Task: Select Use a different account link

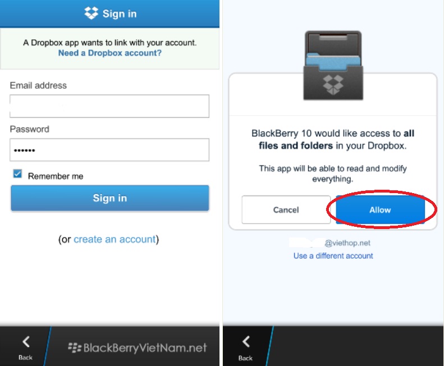Action: tap(333, 256)
